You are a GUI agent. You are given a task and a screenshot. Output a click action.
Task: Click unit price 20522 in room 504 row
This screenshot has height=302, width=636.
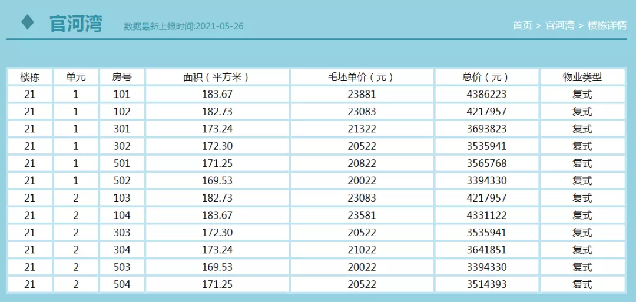pos(362,284)
